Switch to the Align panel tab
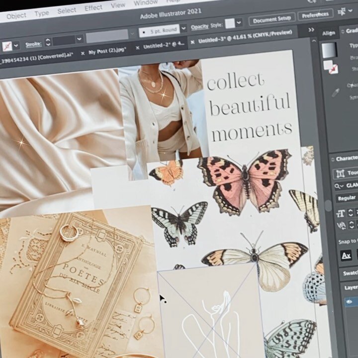Image resolution: width=358 pixels, height=358 pixels. pyautogui.click(x=328, y=33)
